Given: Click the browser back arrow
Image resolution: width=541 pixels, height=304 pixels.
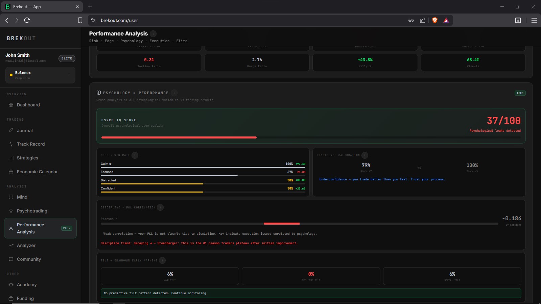Looking at the screenshot, I should click(x=7, y=20).
